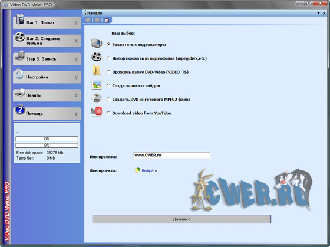Expand the Шаг 2. Создание фильма chevron
This screenshot has width=330, height=247.
(76, 41)
